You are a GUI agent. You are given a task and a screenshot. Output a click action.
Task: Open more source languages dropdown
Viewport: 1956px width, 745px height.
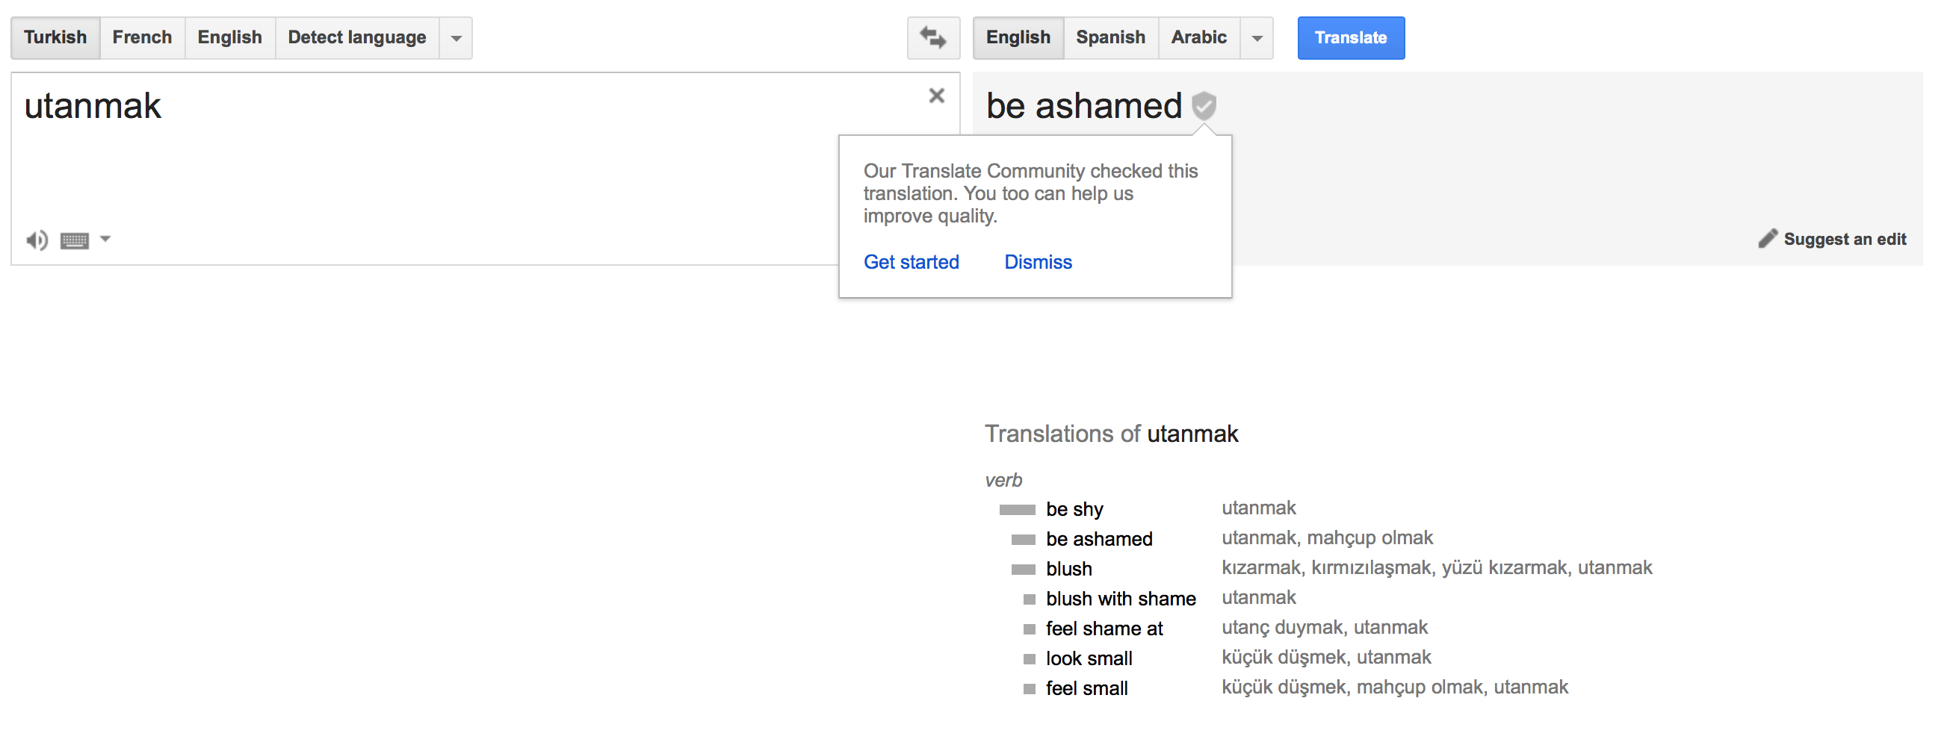(x=456, y=38)
